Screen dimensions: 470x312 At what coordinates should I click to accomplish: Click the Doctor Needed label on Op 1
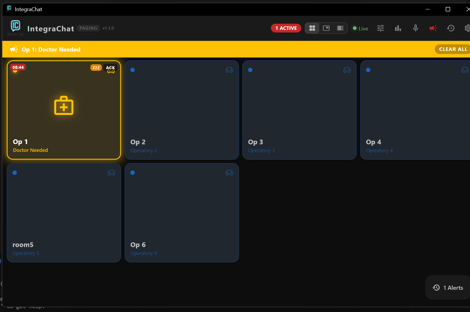tap(30, 150)
